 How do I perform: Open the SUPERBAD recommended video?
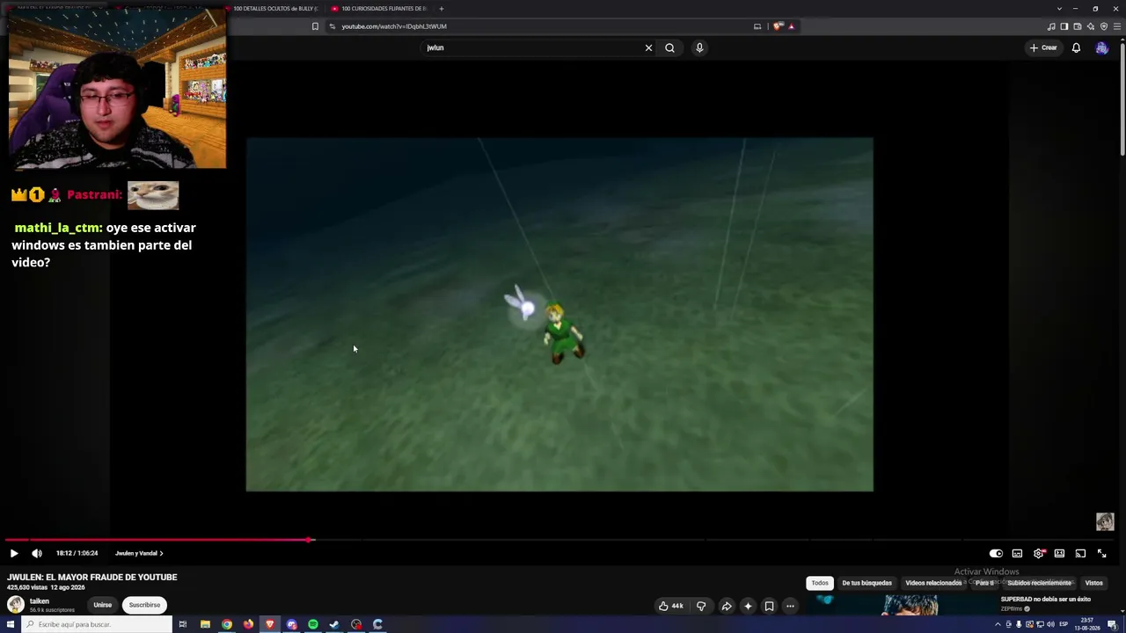1045,600
